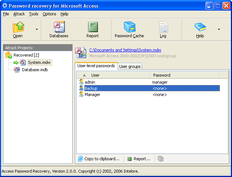Select the User-level passwords tab
232x177 pixels.
click(x=96, y=66)
